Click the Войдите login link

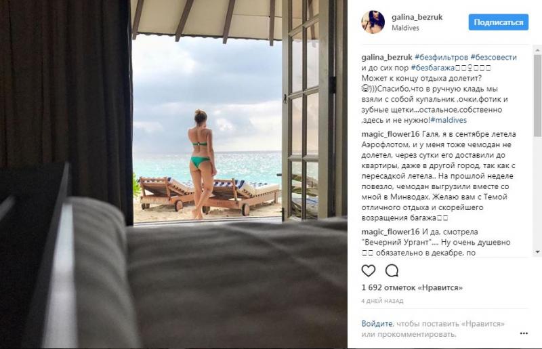pyautogui.click(x=377, y=324)
